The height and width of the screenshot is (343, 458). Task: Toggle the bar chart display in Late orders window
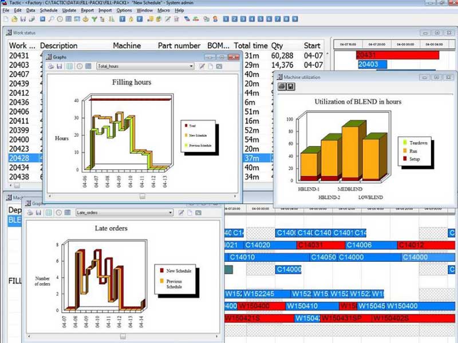coord(49,213)
